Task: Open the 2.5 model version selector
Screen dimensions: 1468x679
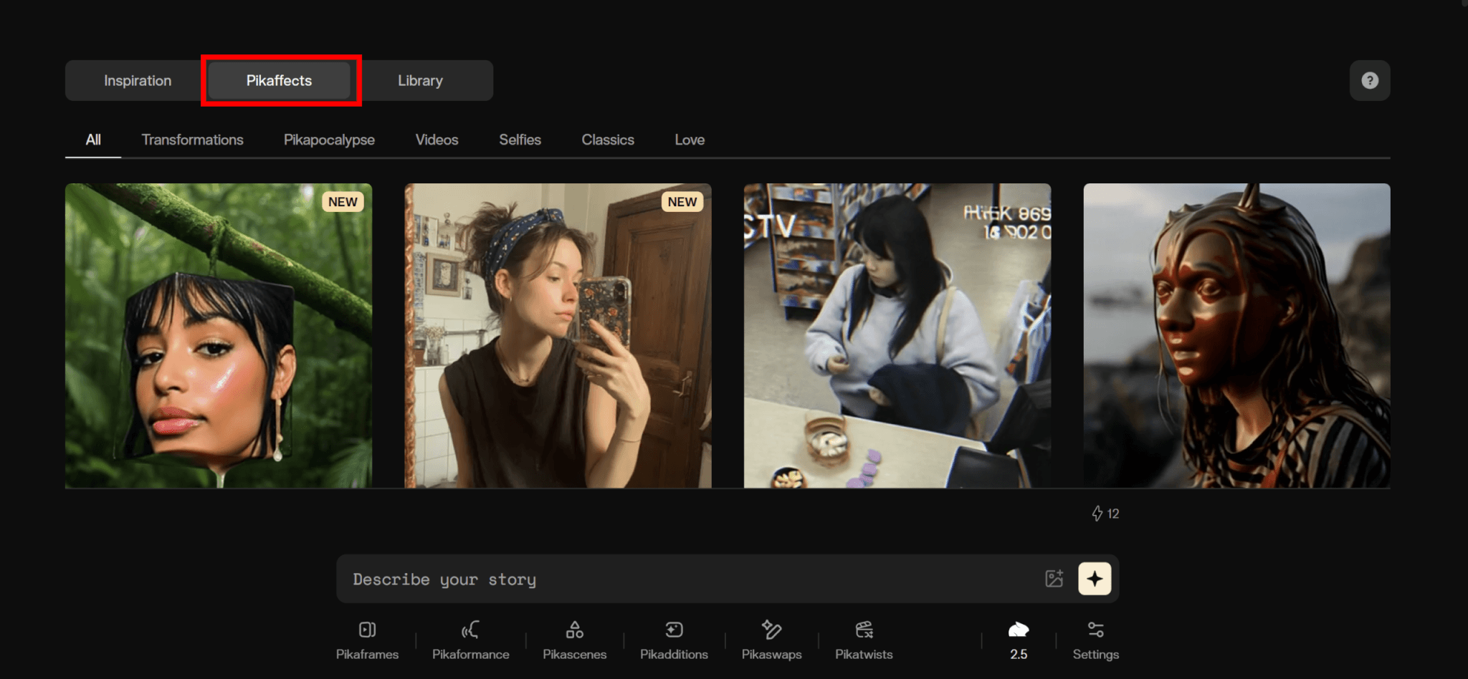Action: [1018, 640]
